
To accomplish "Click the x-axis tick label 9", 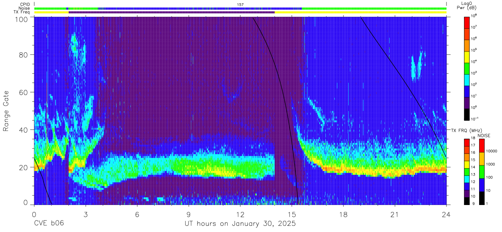I will coord(189,214).
